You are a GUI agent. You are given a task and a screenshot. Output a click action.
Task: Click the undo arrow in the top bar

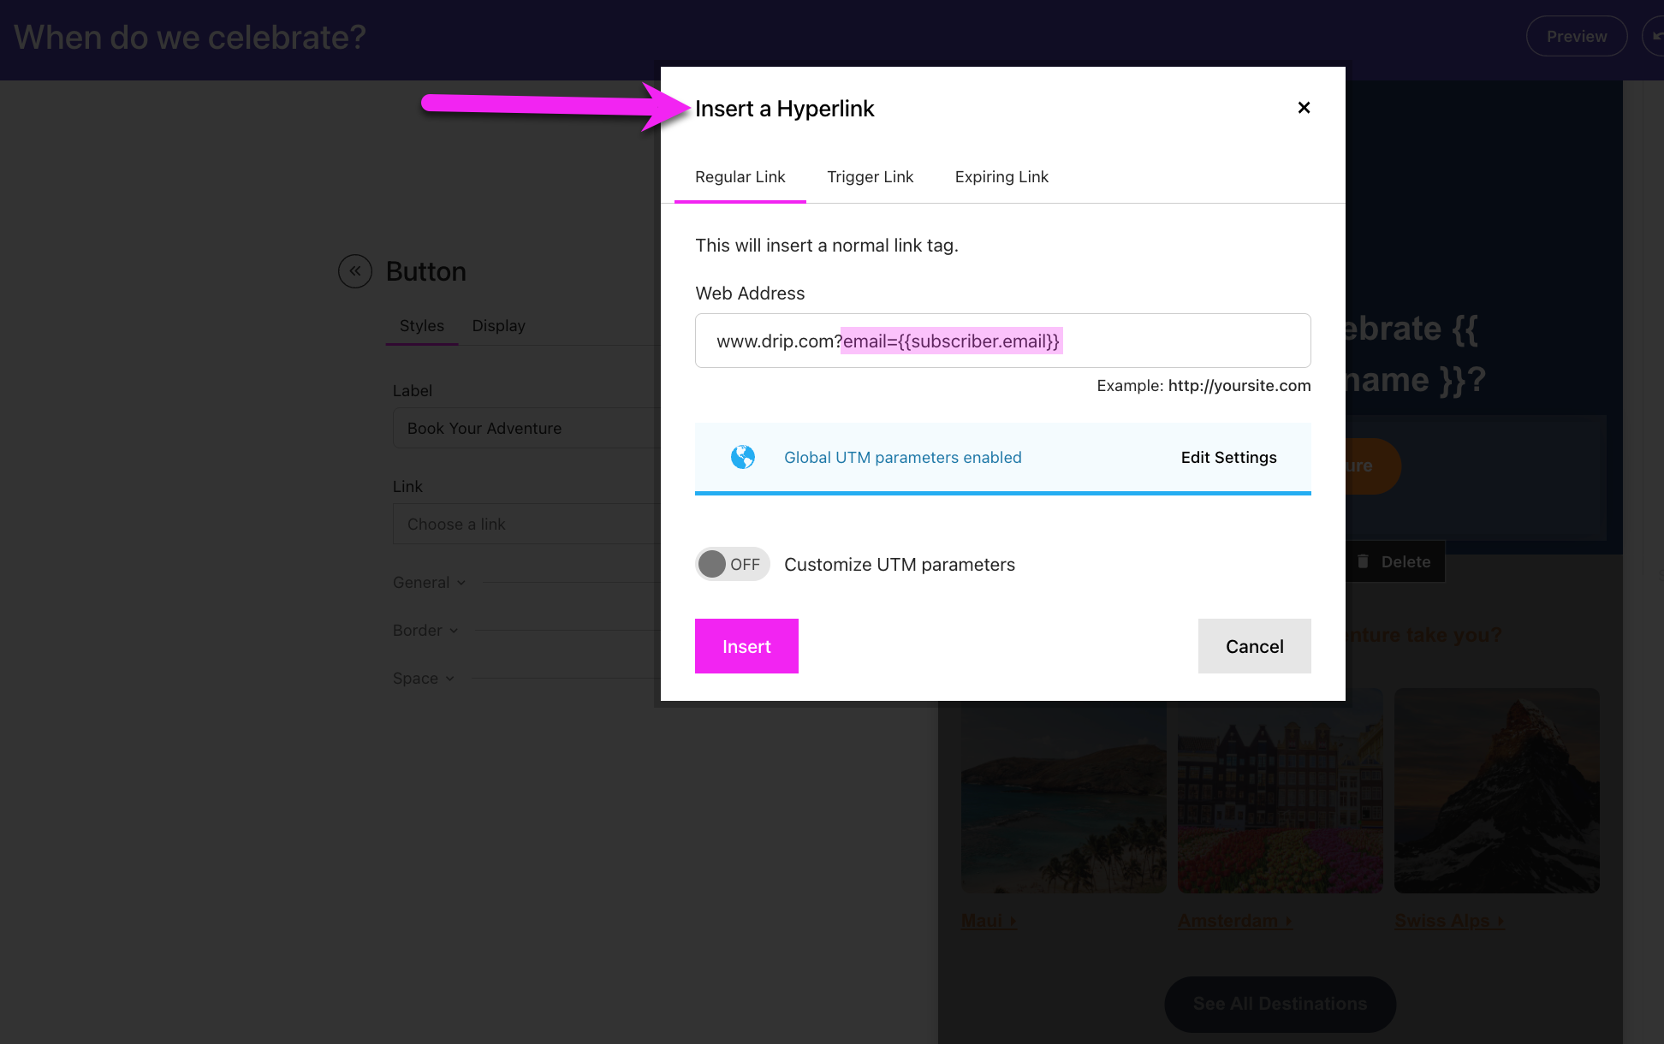[1655, 36]
